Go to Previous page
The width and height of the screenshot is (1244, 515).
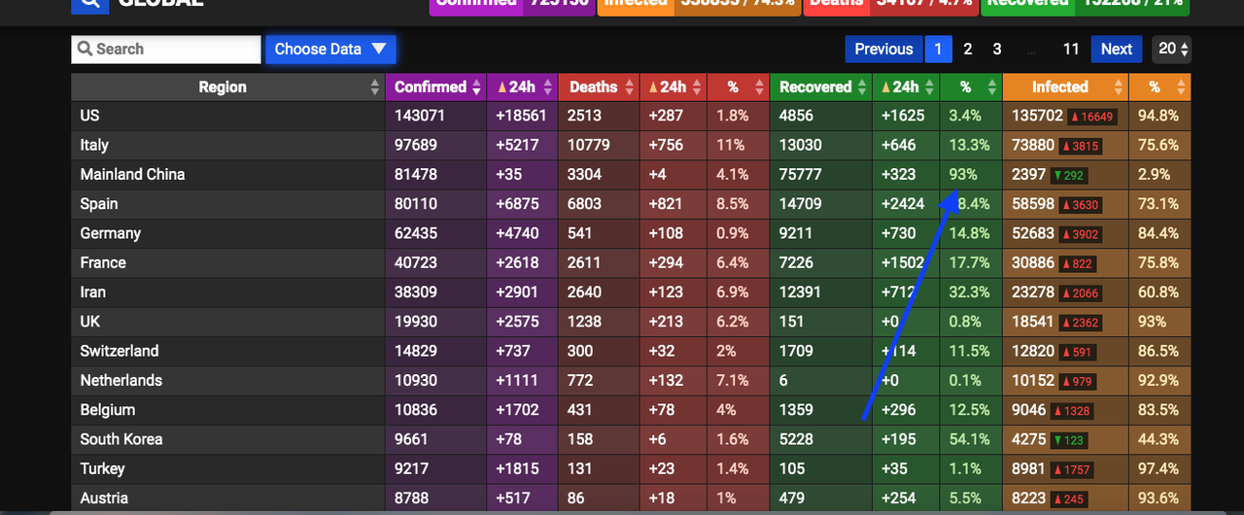click(x=883, y=50)
